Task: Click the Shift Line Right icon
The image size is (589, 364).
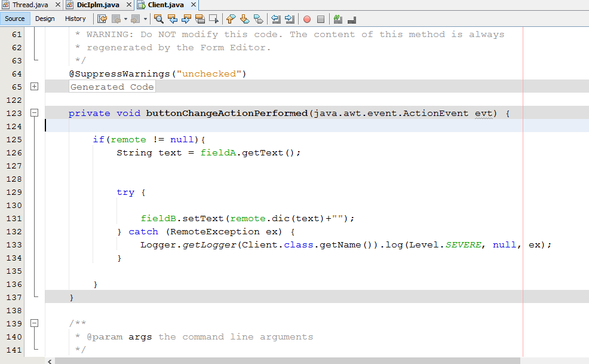Action: click(289, 19)
